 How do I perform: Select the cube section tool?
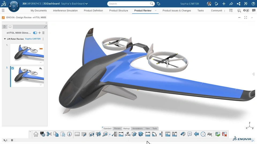pos(134,134)
